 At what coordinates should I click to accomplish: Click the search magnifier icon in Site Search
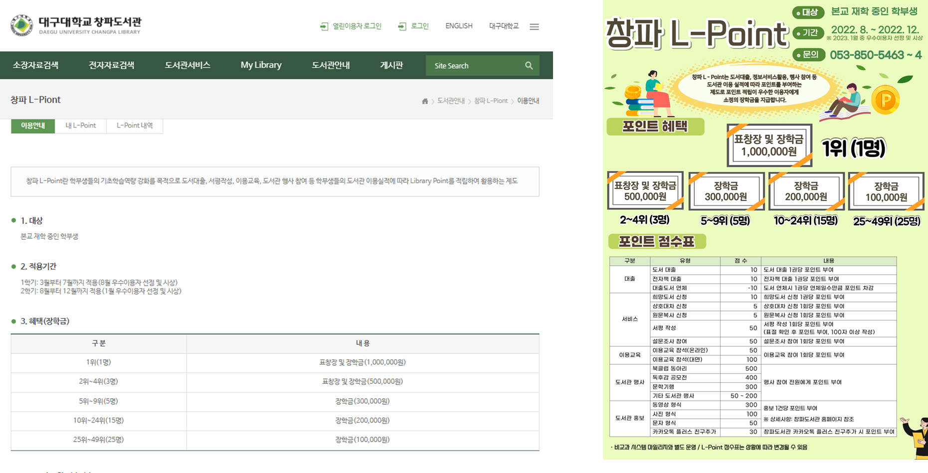[529, 66]
